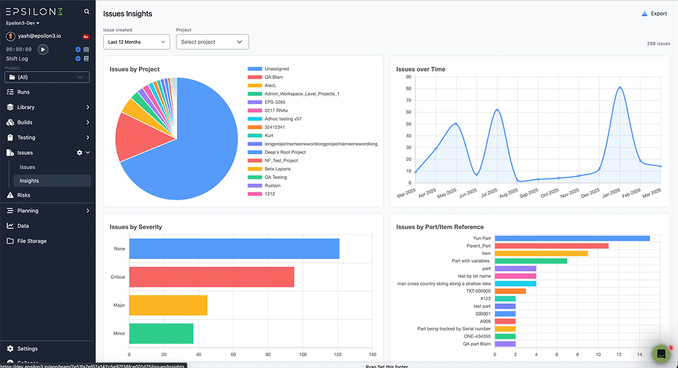
Task: Expand the Testing submenu arrow
Action: (x=88, y=138)
